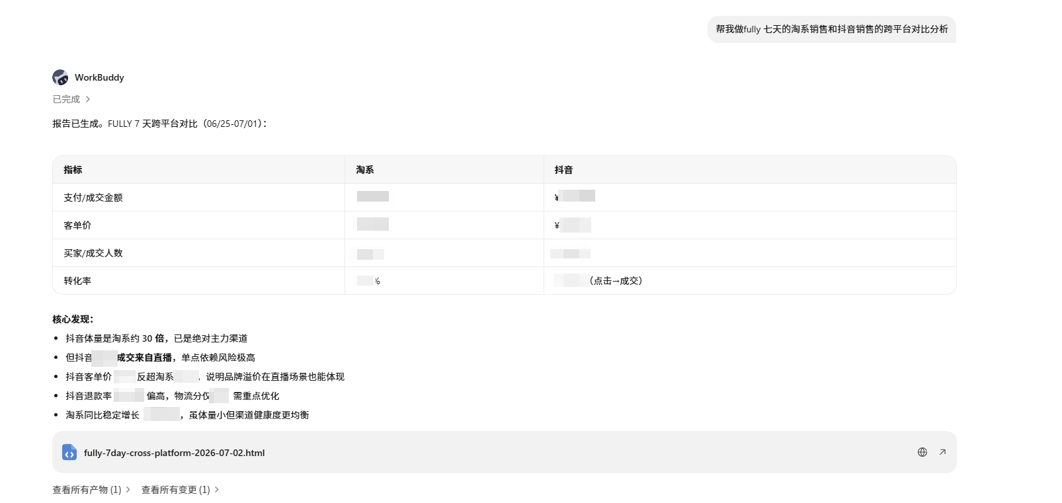Click the bullet about 抖音退款率 偏高

click(x=173, y=396)
